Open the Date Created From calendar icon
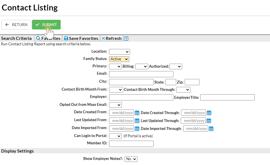 [137, 113]
